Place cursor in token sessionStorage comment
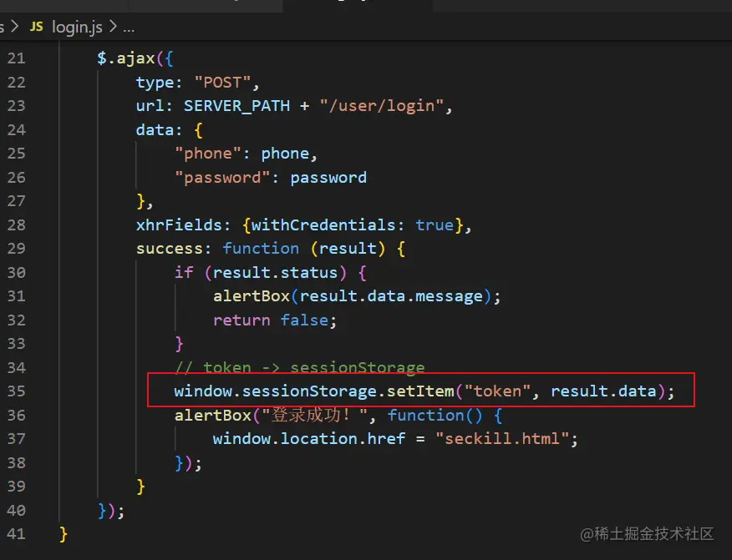The width and height of the screenshot is (732, 560). (300, 367)
